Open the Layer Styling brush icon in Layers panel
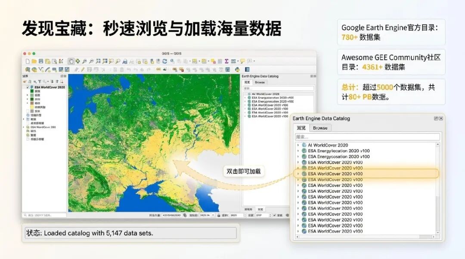 coord(25,82)
